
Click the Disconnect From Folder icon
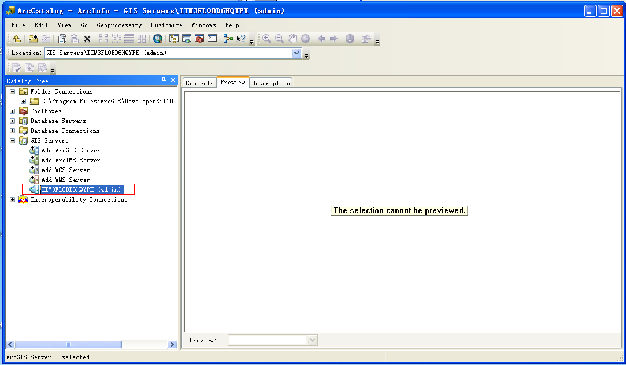(x=46, y=39)
